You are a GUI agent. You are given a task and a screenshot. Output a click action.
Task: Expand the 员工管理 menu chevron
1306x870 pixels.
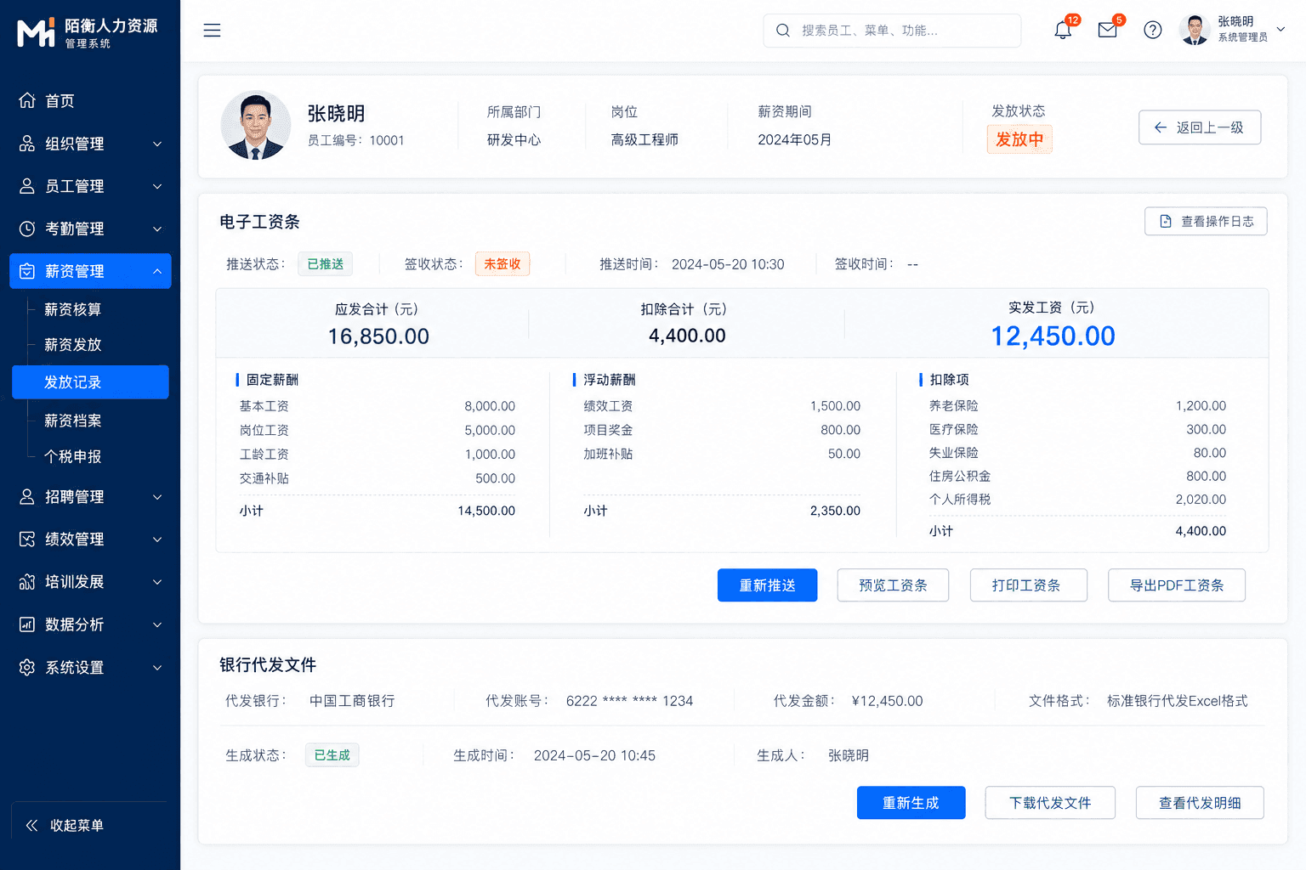click(x=157, y=186)
